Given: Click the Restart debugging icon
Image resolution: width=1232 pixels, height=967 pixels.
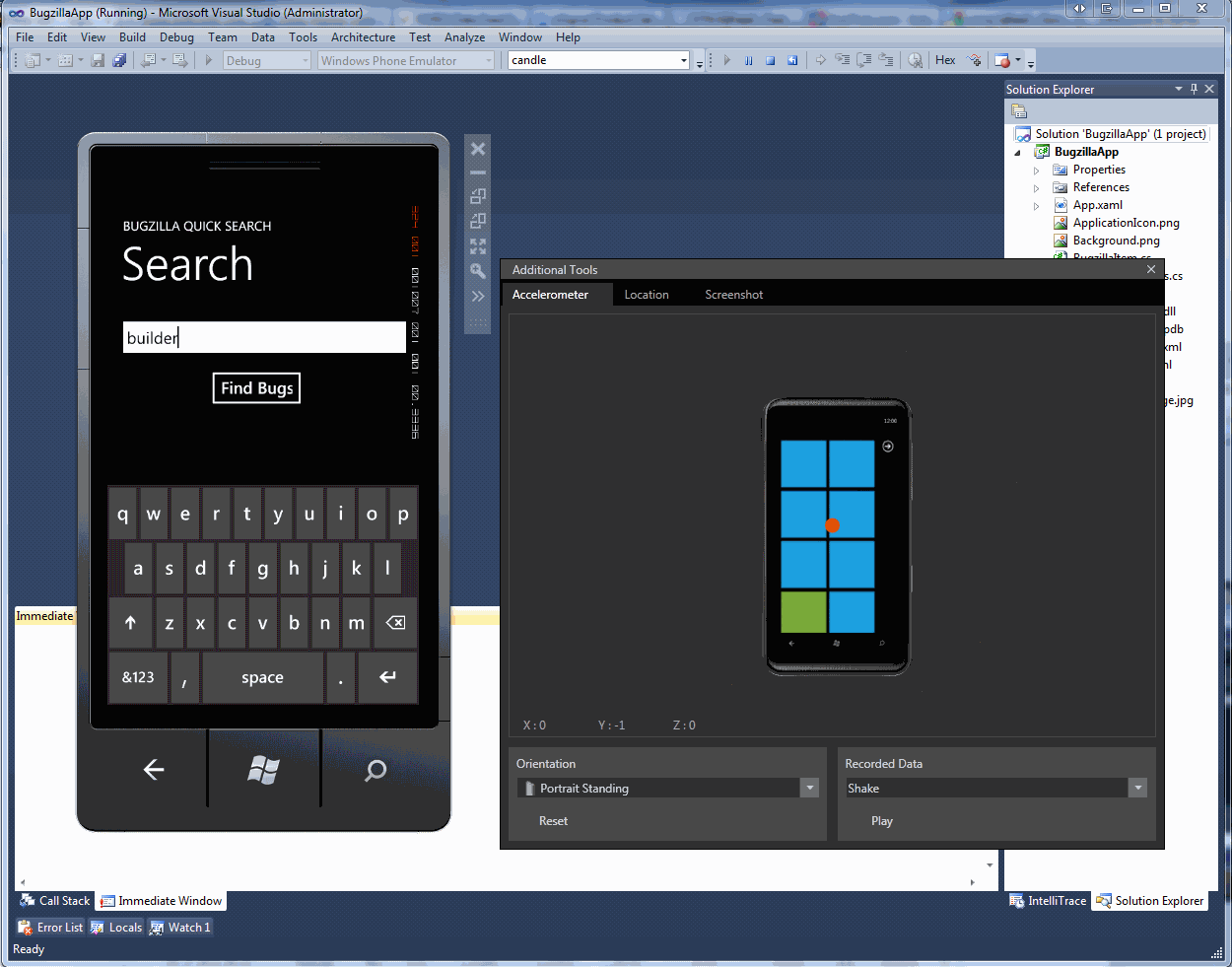Looking at the screenshot, I should 792,60.
